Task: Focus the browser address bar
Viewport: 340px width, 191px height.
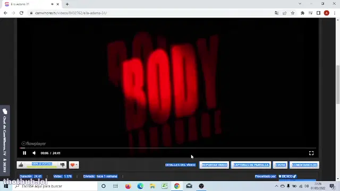Action: pos(152,13)
